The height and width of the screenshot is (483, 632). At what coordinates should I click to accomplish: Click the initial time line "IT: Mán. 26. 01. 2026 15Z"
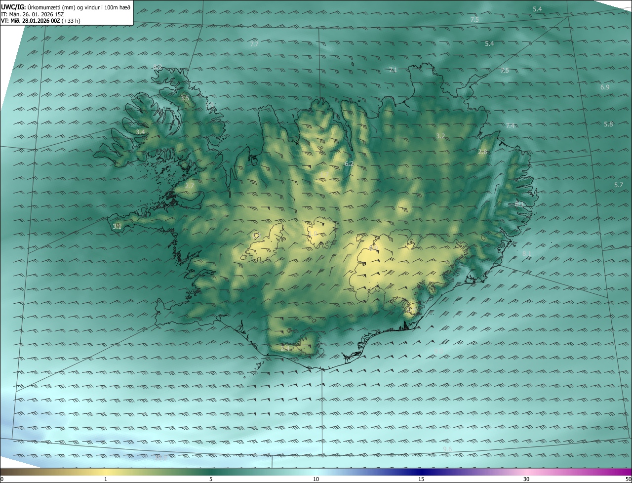(x=33, y=14)
